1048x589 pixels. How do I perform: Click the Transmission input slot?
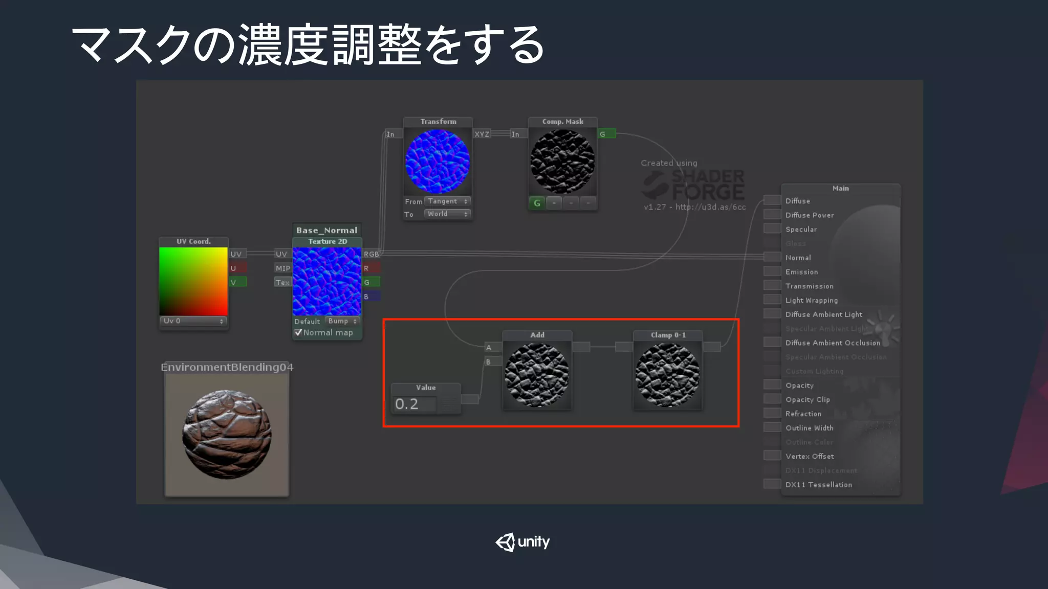[x=772, y=285]
